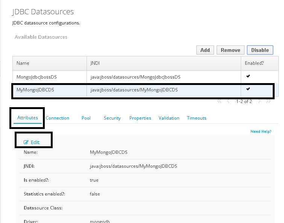Open the Security tab
The height and width of the screenshot is (223, 284).
coord(112,118)
